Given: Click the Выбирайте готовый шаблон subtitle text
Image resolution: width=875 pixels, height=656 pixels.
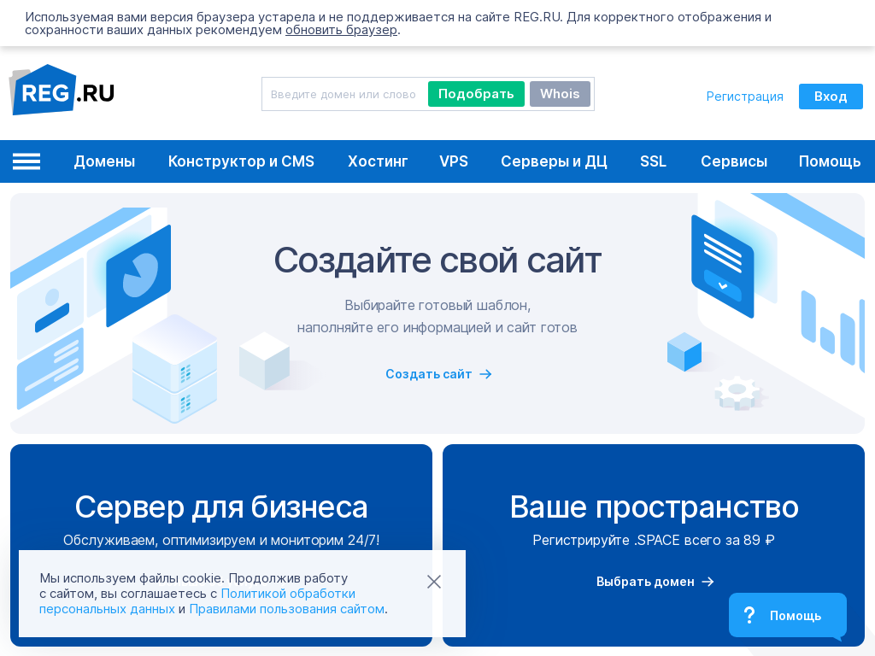Looking at the screenshot, I should 437,305.
